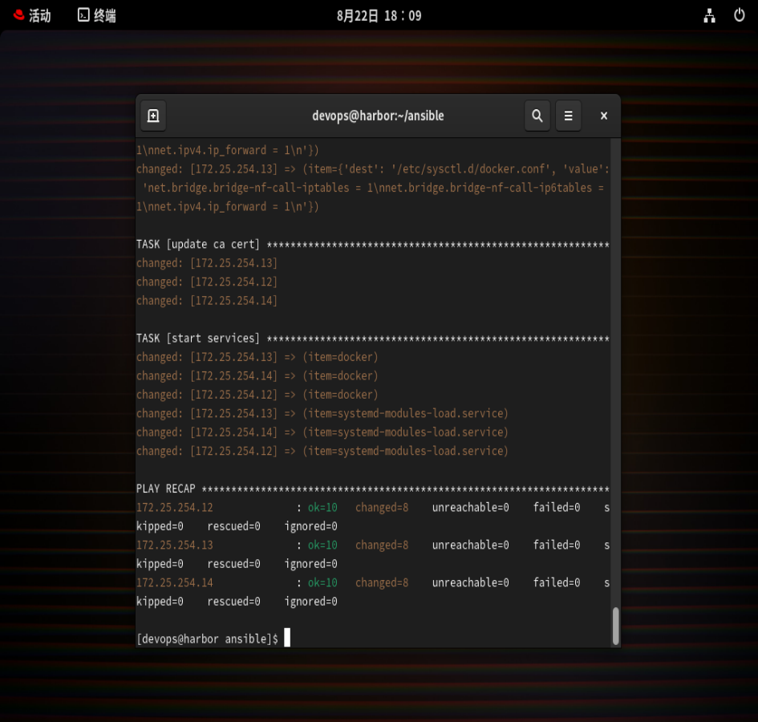The image size is (758, 722).
Task: Open the 活动 Activities overview
Action: click(x=32, y=15)
